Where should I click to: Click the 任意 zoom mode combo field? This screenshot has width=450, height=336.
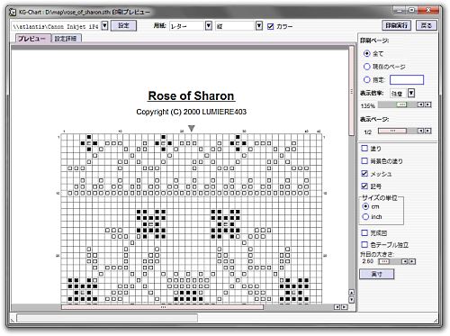(x=399, y=93)
